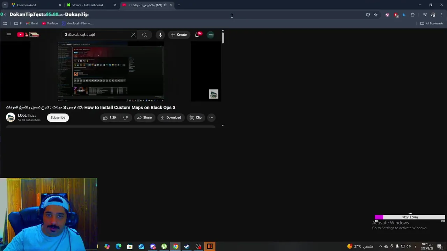Open Outlook in the taskbar
Viewport: 447px width, 251px height.
click(141, 246)
